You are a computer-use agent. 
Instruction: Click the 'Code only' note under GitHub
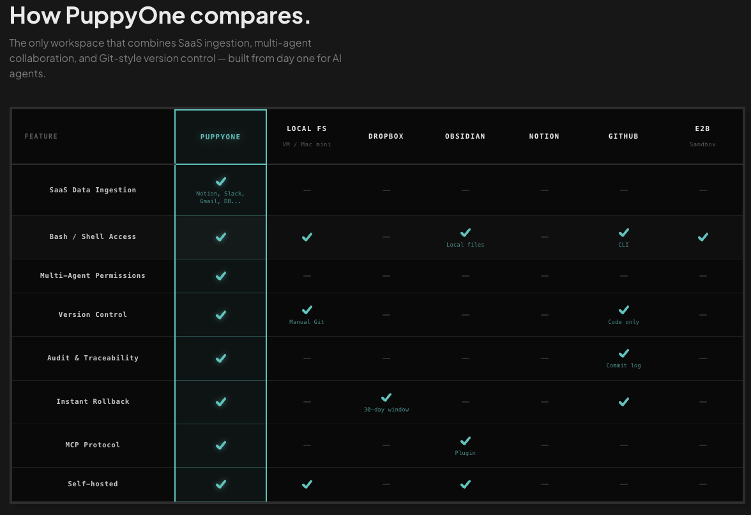(623, 322)
